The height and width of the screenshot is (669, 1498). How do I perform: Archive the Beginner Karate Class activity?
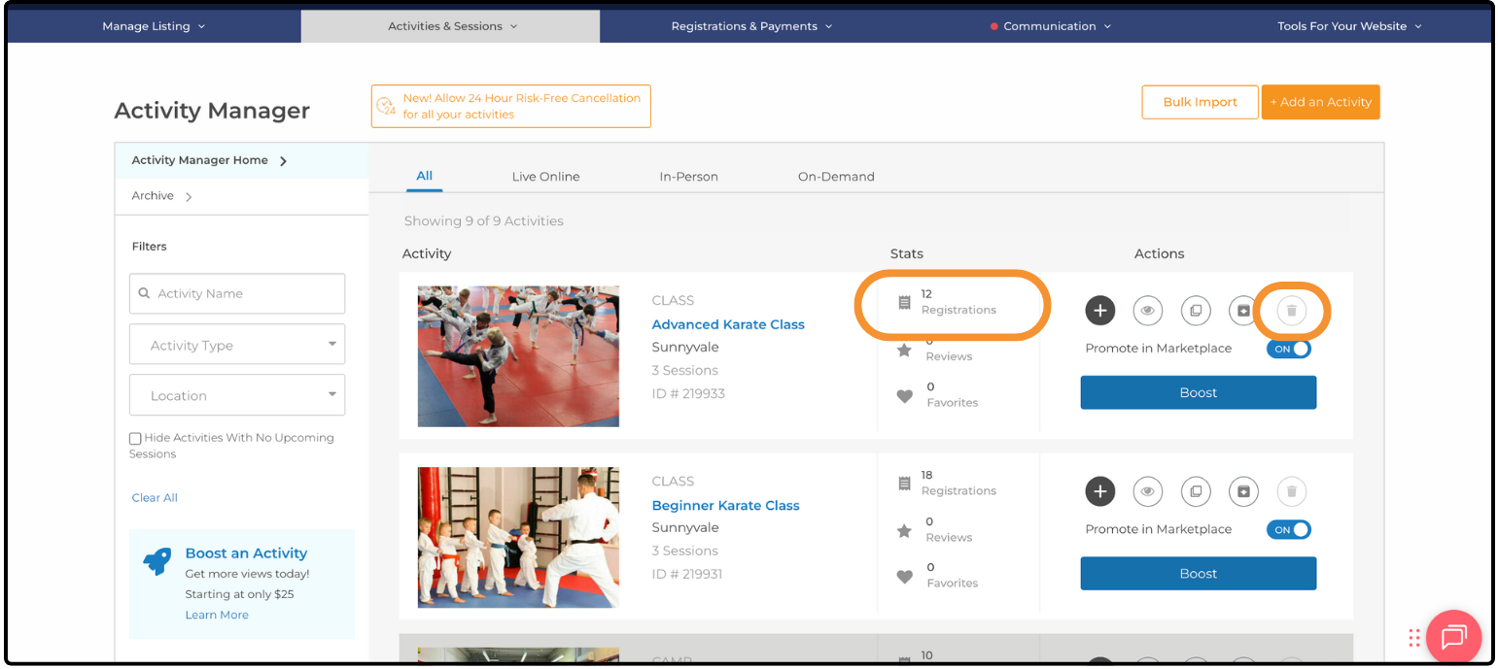(1243, 491)
